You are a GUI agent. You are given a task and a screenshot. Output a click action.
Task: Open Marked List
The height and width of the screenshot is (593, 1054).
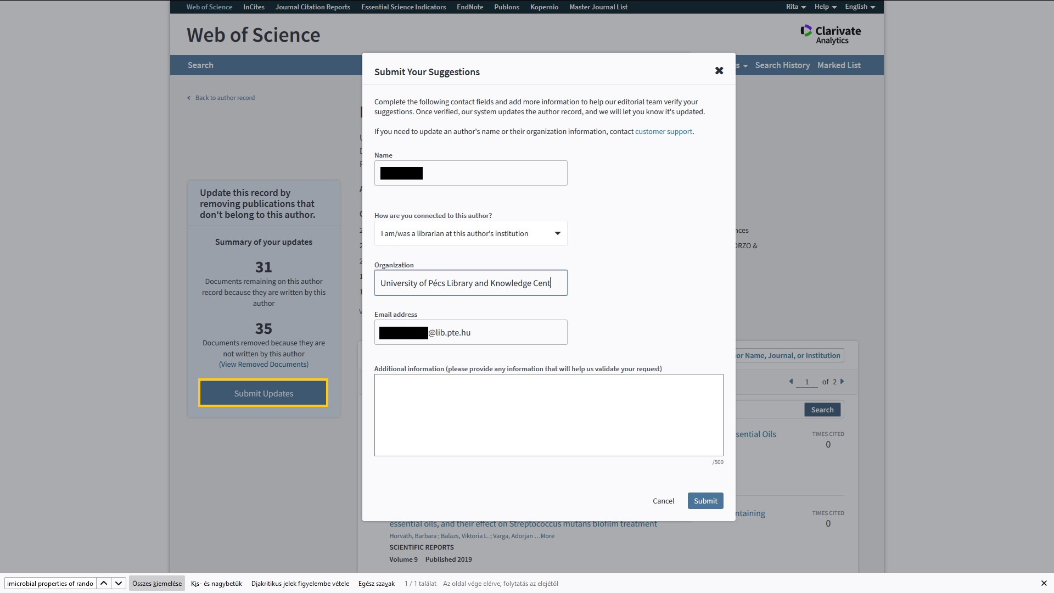(x=839, y=65)
